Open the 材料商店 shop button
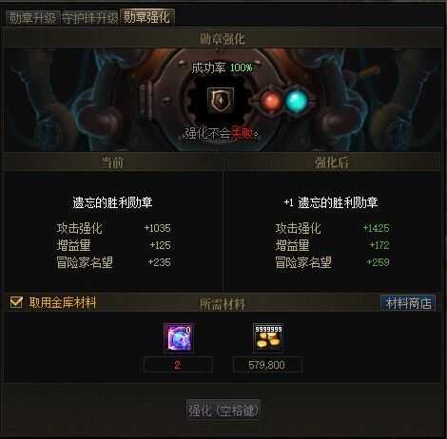 [408, 303]
